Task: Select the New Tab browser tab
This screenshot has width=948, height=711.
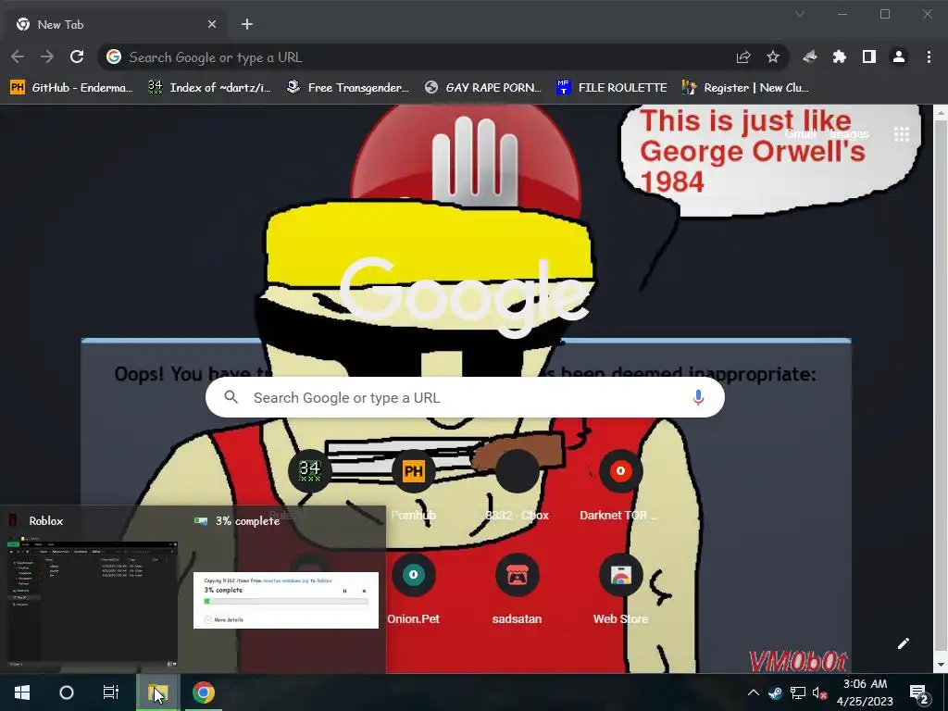Action: pyautogui.click(x=116, y=24)
